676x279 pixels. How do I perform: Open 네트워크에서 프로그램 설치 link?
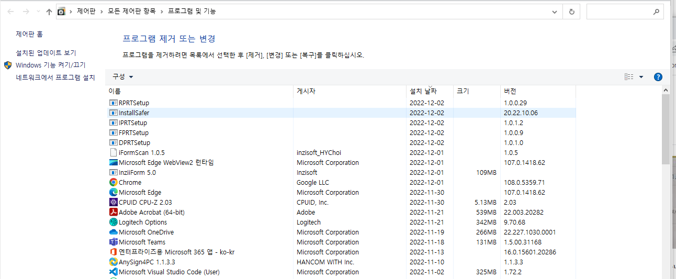[x=55, y=77]
